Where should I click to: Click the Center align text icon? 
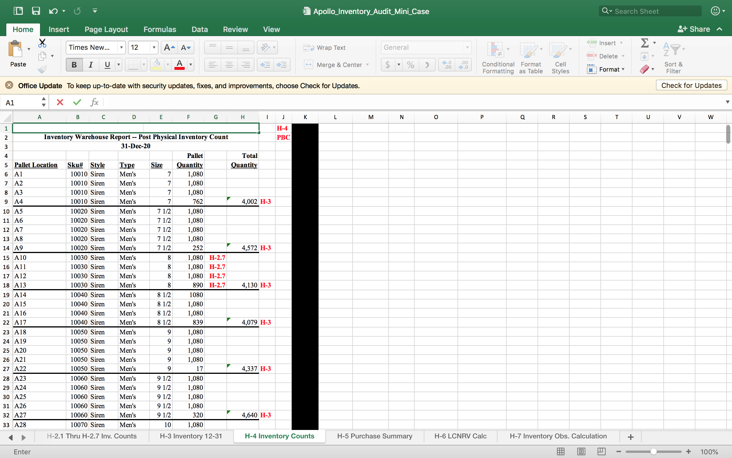click(229, 65)
